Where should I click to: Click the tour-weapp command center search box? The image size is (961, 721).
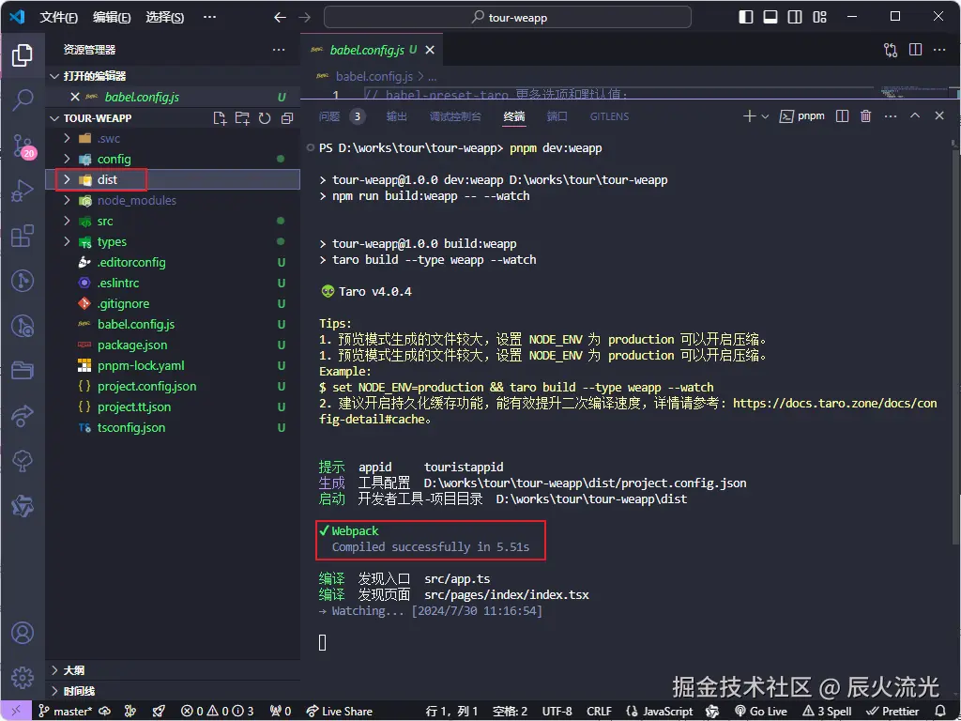508,17
